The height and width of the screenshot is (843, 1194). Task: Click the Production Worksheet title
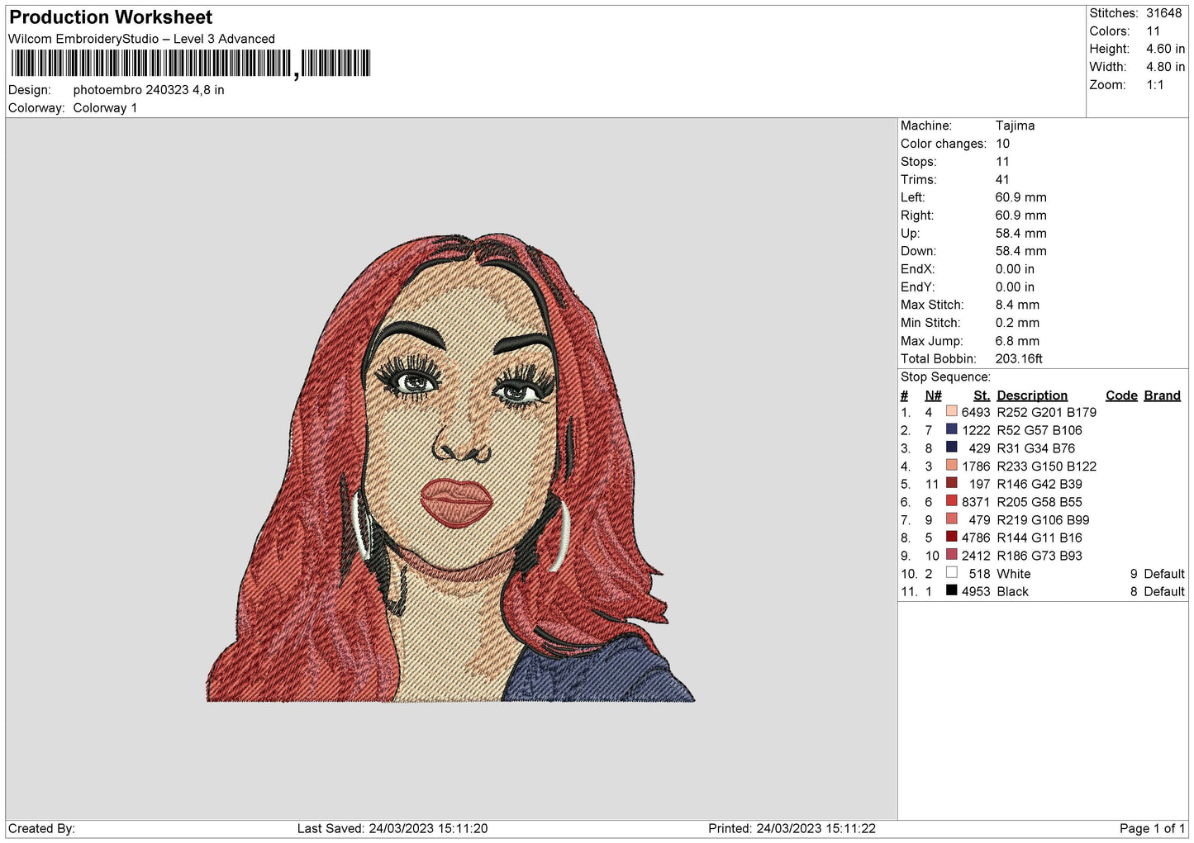coord(111,17)
